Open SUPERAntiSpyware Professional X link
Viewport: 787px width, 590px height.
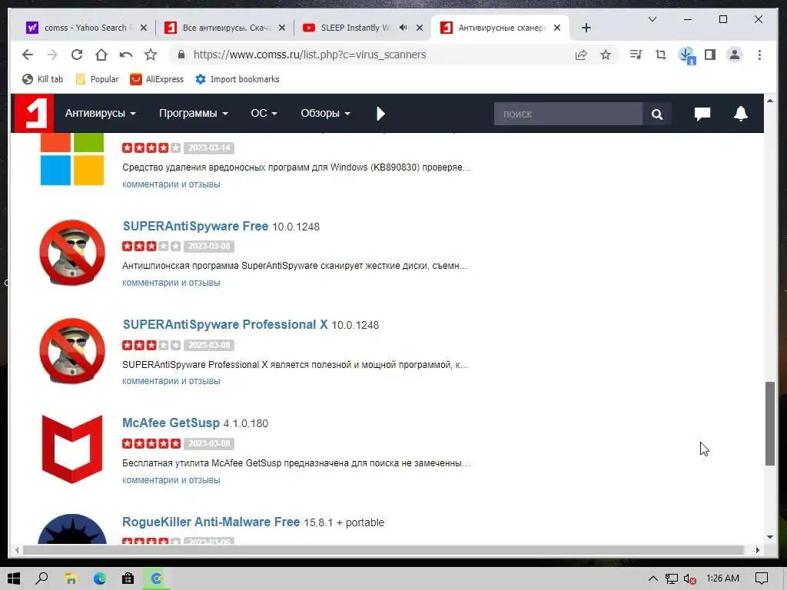(225, 325)
